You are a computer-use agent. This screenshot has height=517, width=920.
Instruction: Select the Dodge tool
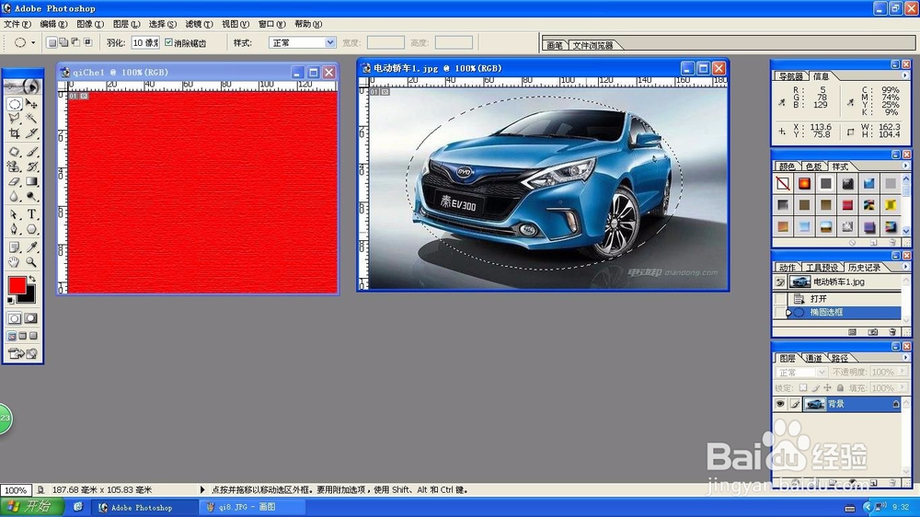point(31,196)
